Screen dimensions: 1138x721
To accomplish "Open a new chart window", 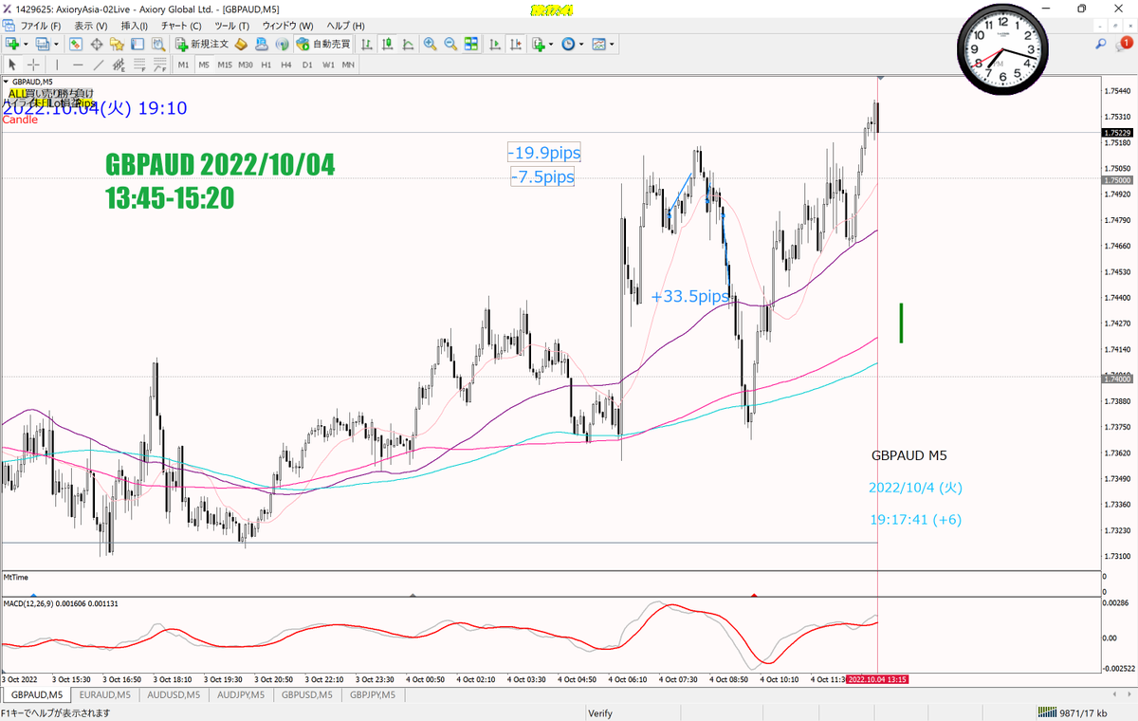I will [12, 44].
